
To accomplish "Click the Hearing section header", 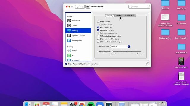I will [x=70, y=47].
